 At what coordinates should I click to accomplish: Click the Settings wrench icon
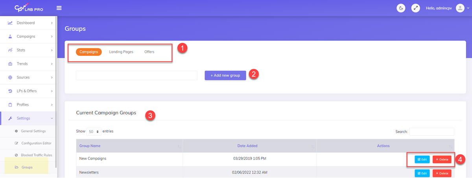point(10,118)
